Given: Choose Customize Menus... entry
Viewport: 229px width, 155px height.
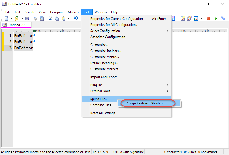Looking at the screenshot, I should [x=126, y=57].
